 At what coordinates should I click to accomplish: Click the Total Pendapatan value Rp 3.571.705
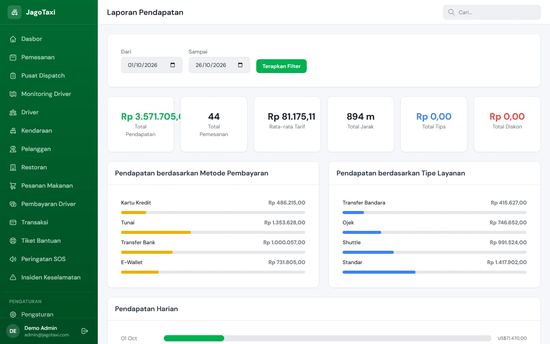coord(151,117)
